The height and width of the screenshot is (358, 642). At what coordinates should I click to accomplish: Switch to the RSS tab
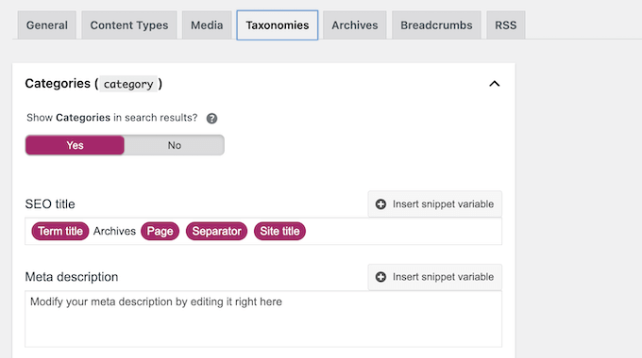pos(506,25)
